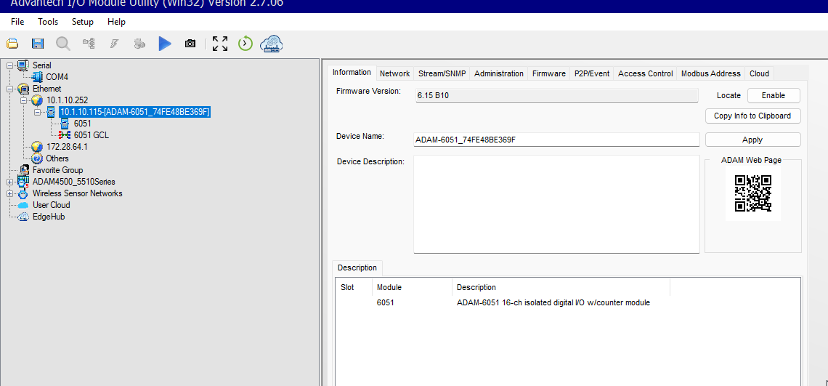Expand the ADAM4500_5510Series tree node

pyautogui.click(x=9, y=182)
